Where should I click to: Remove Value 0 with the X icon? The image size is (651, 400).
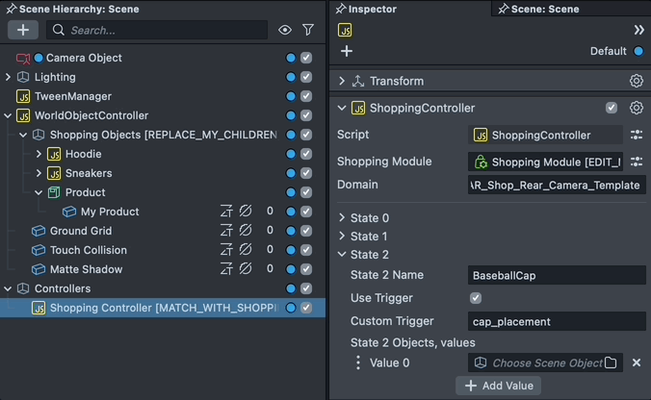point(637,362)
